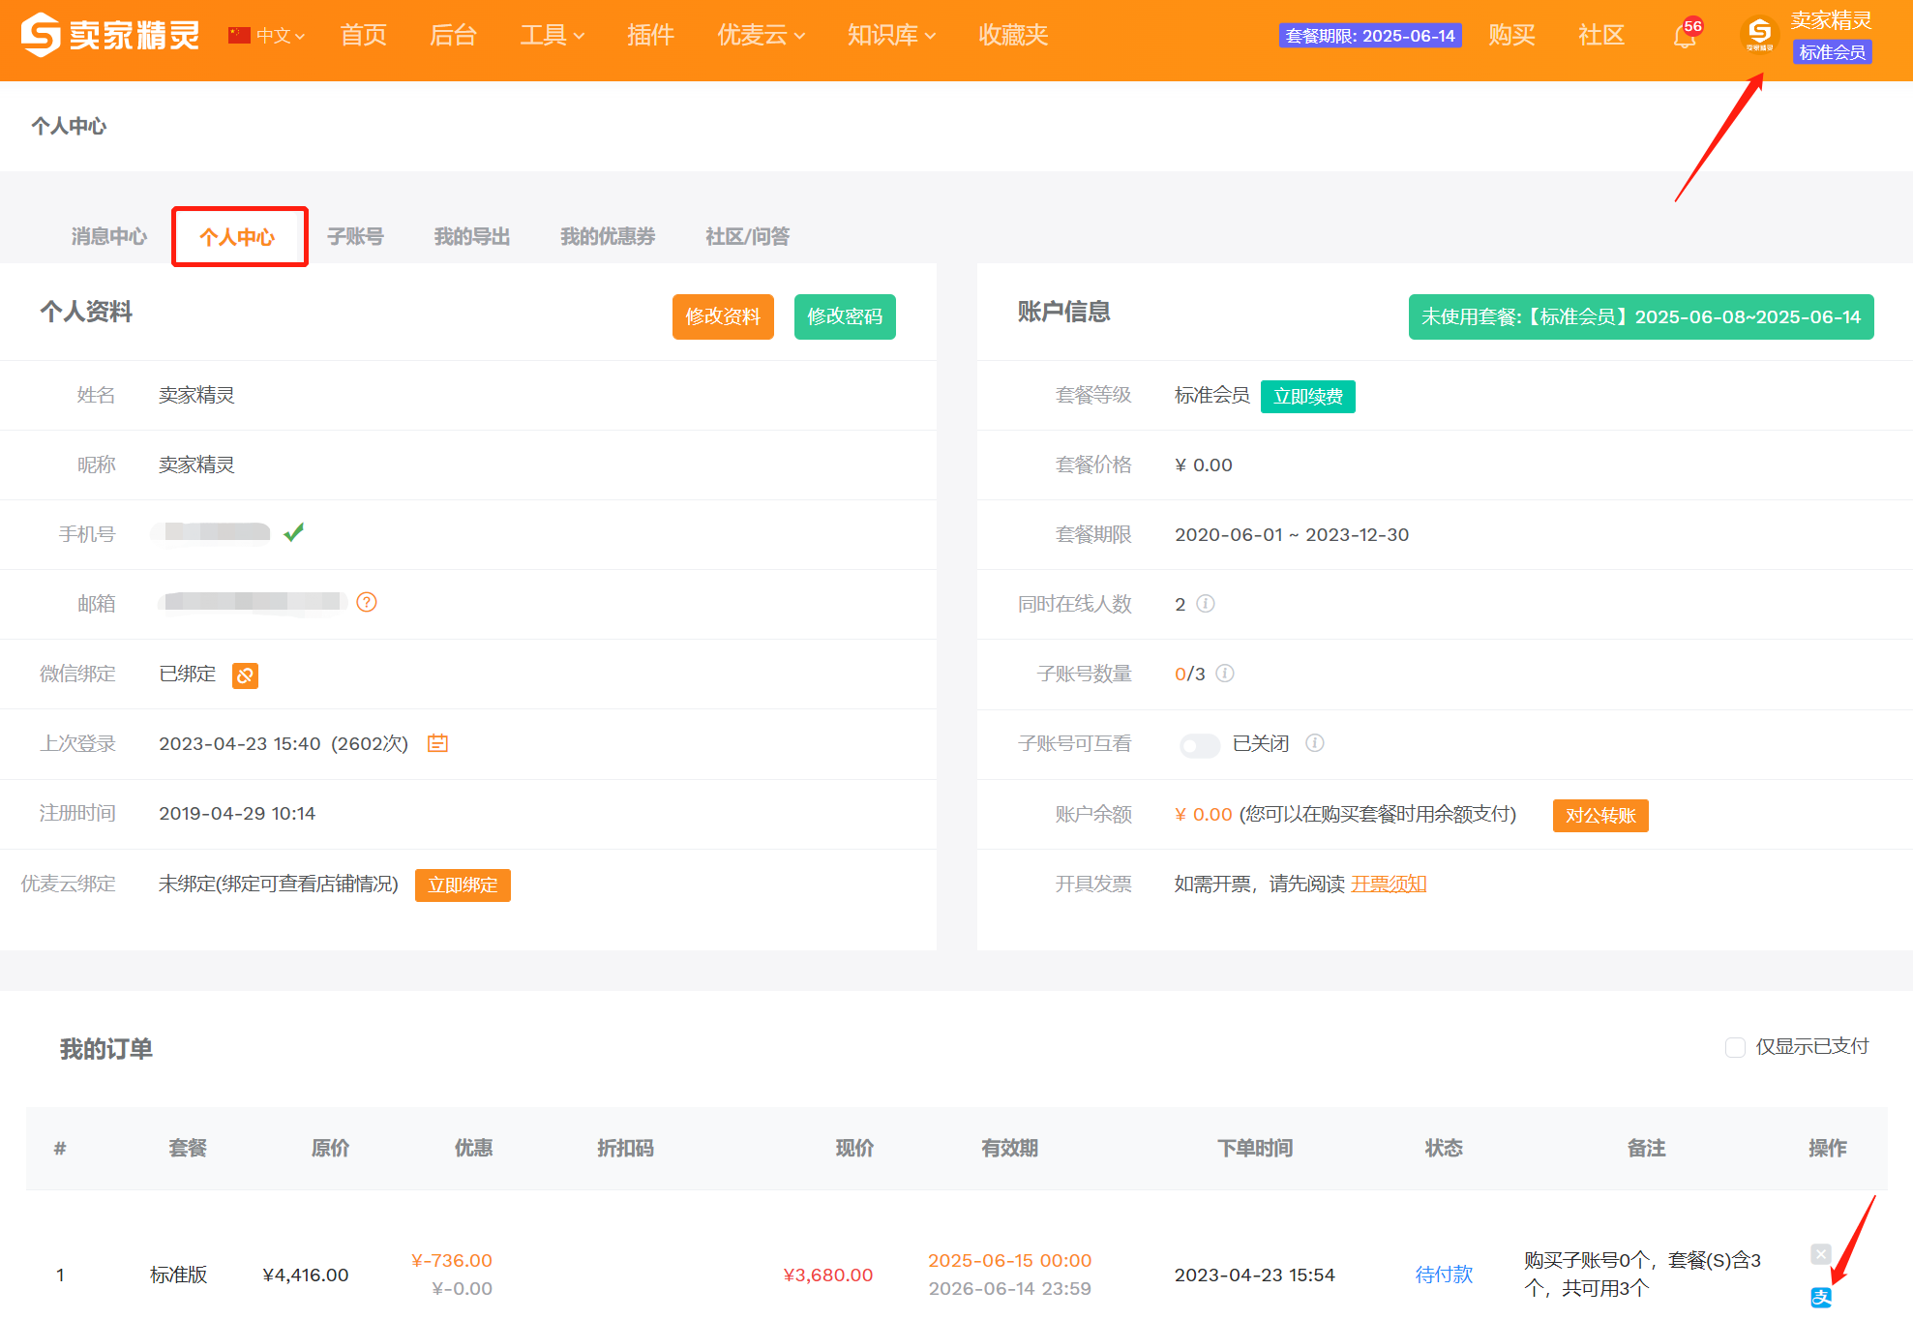This screenshot has height=1320, width=1913.
Task: Expand the 工具 menu dropdown
Action: [x=553, y=36]
